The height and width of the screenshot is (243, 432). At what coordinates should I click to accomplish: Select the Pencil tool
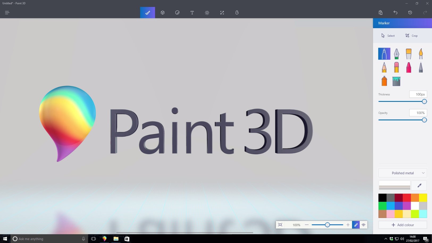click(x=384, y=68)
